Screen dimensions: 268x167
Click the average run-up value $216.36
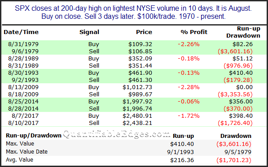(182, 160)
